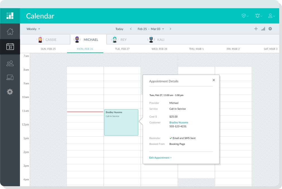Click the phone number 503-123-4231
Viewport: 282px width, 189px height.
coord(178,126)
